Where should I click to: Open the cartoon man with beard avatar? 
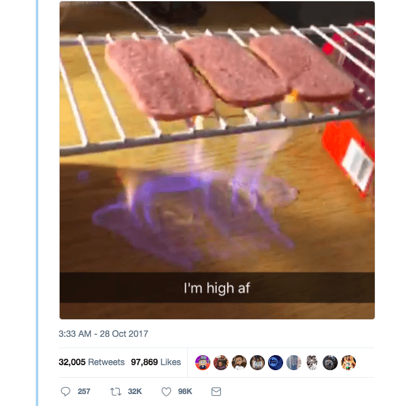click(x=239, y=363)
